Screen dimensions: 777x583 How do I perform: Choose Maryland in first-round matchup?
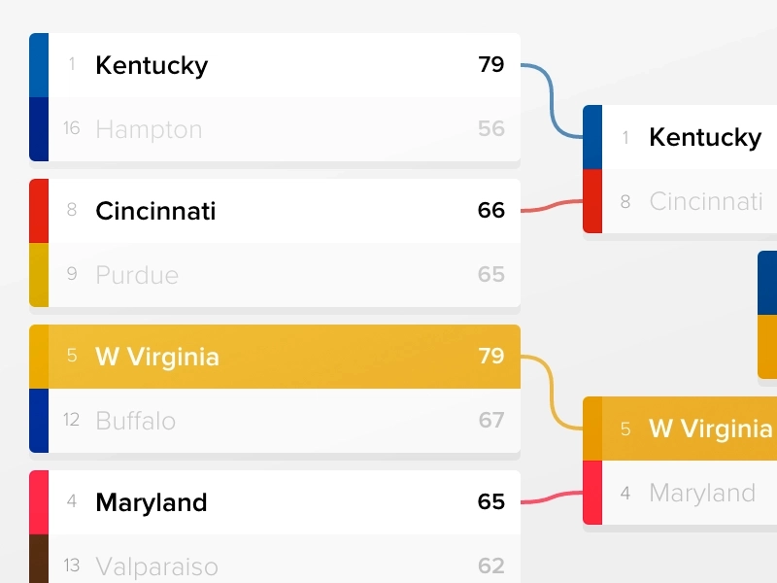pyautogui.click(x=275, y=502)
